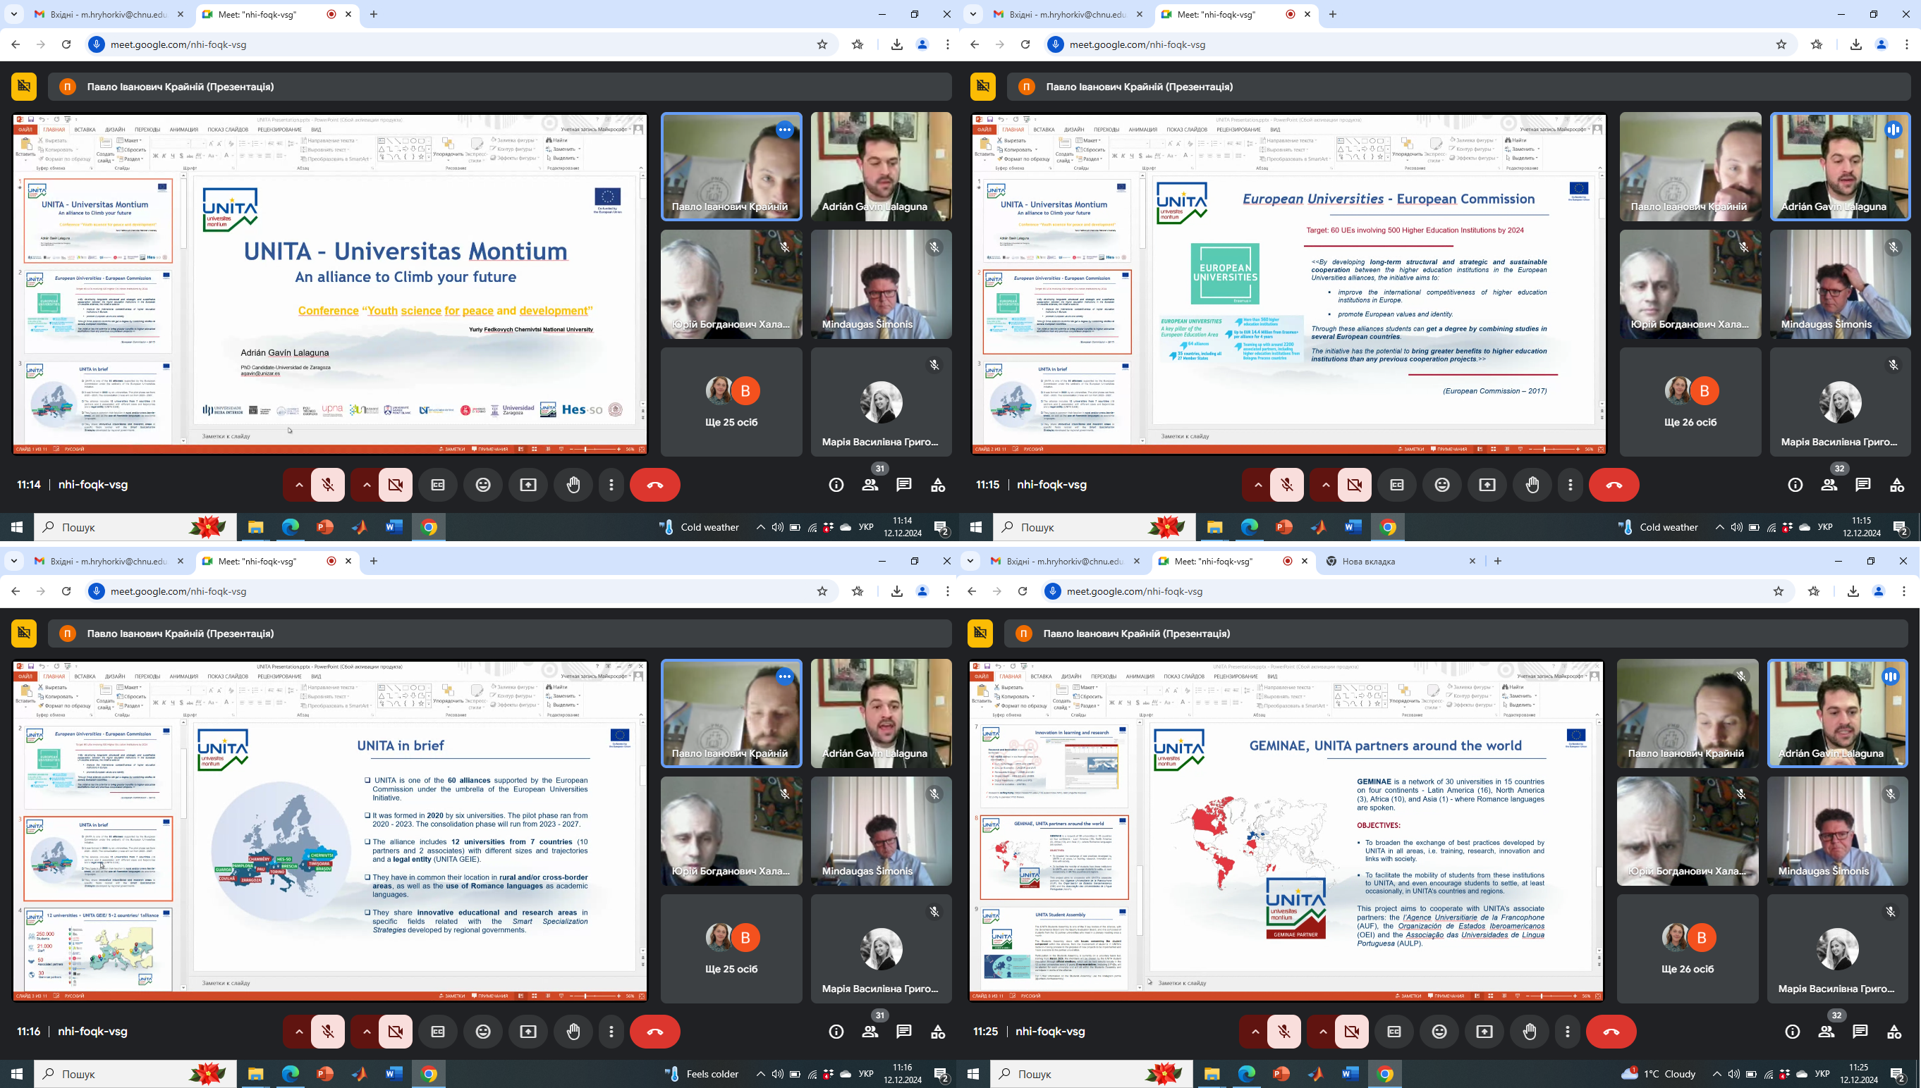The height and width of the screenshot is (1088, 1921).
Task: Expand video settings chevron in 11:15 Meet window
Action: 1325,485
